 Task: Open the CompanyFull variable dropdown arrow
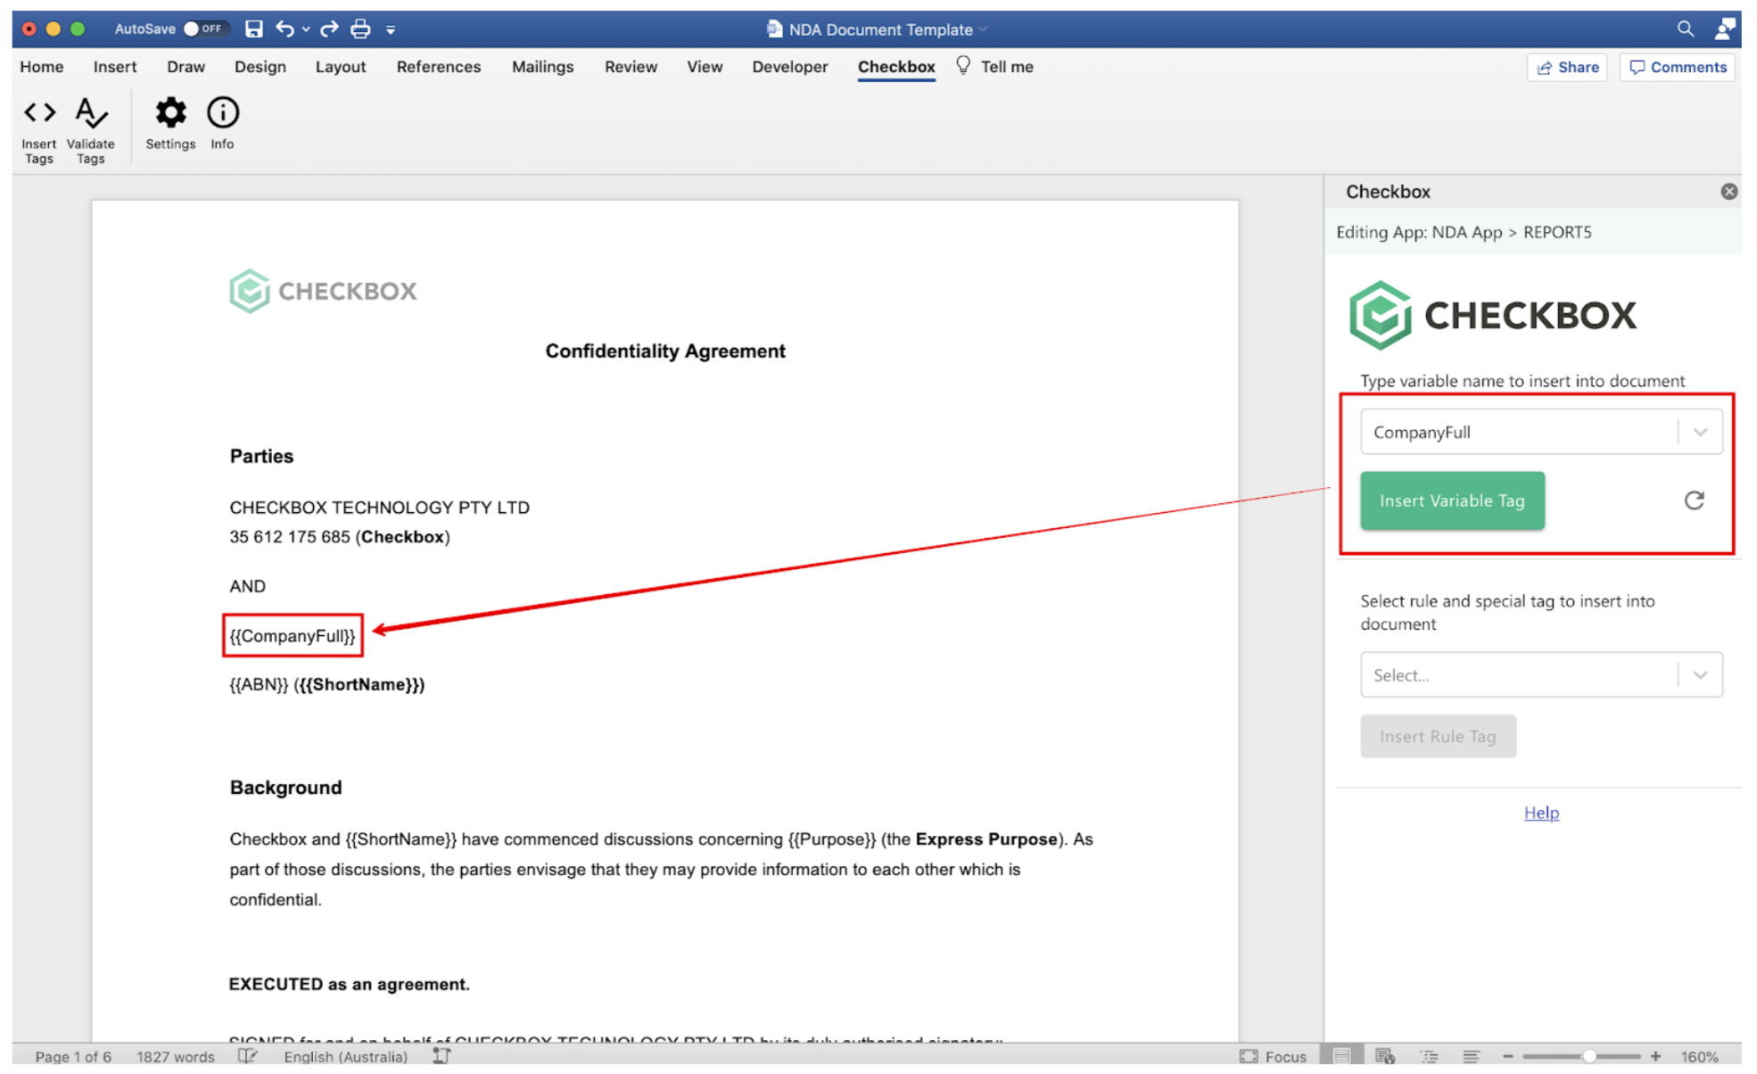click(1700, 432)
